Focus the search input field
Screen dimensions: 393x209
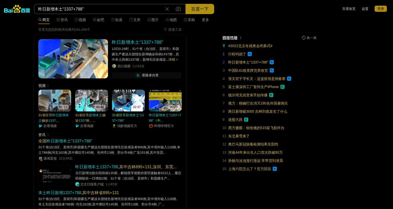pyautogui.click(x=100, y=9)
